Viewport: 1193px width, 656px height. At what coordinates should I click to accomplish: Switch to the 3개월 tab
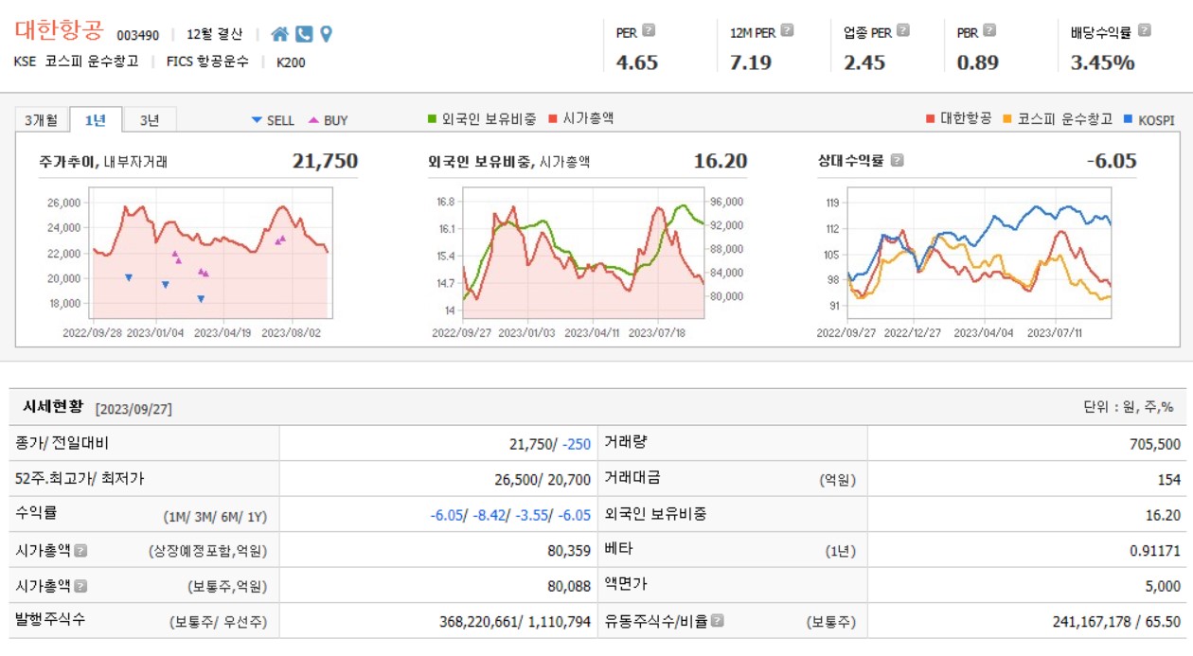click(x=42, y=120)
